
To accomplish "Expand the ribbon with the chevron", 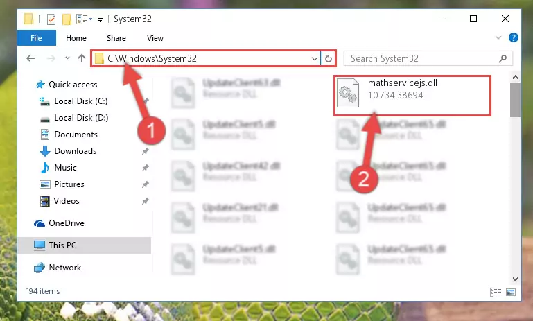I will pyautogui.click(x=498, y=37).
